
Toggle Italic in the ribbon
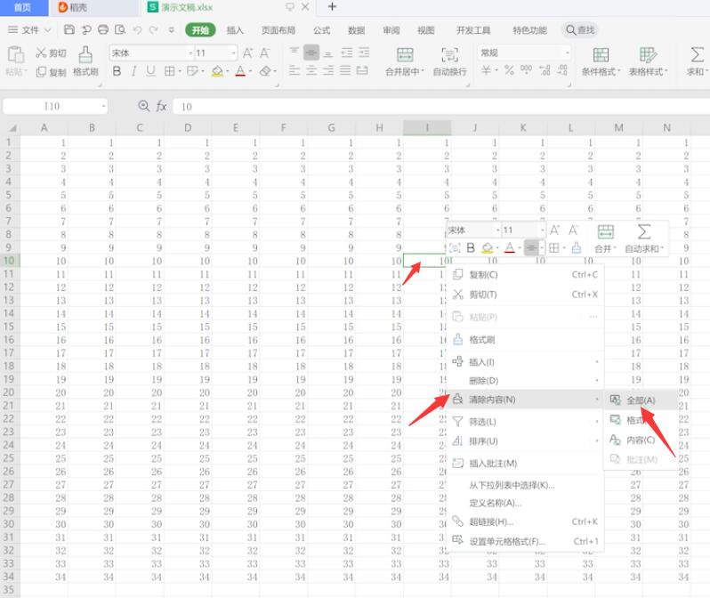pyautogui.click(x=133, y=71)
